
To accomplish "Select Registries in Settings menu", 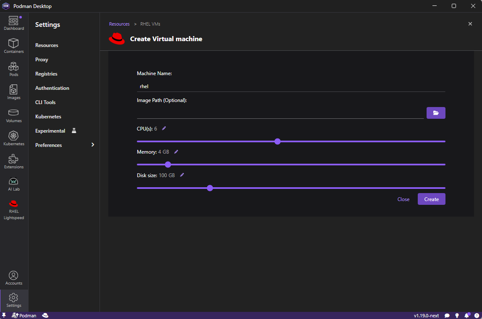I will pos(46,74).
